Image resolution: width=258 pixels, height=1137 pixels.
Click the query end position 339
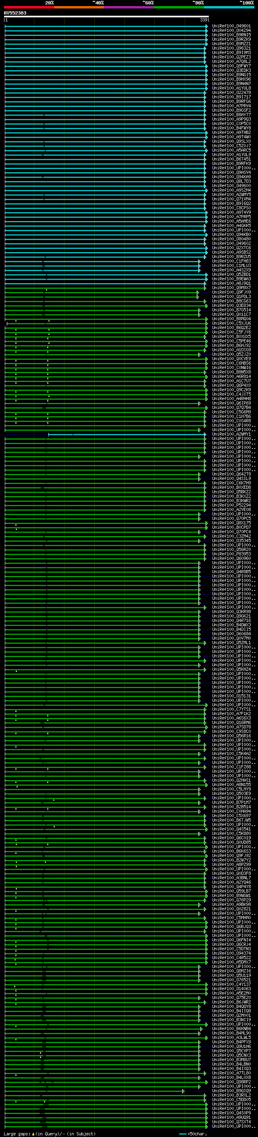(x=204, y=20)
